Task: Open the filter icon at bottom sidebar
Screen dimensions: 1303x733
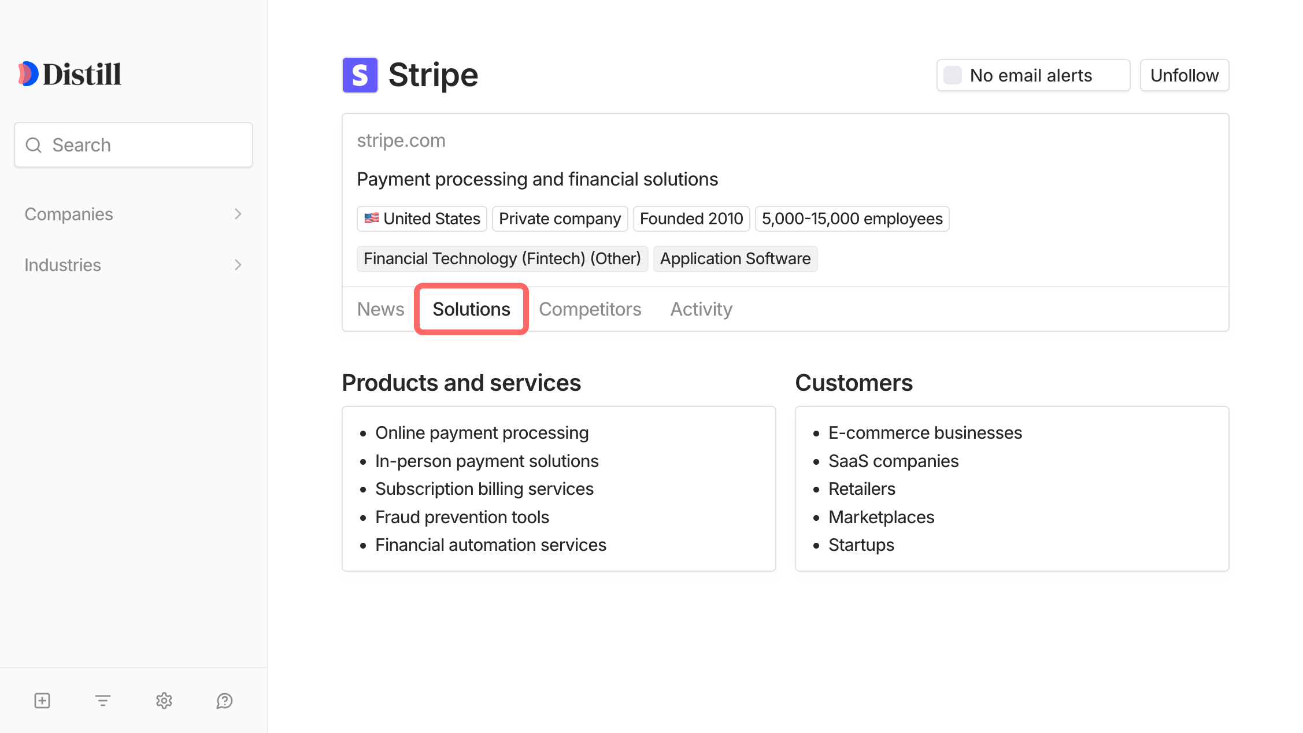Action: tap(102, 701)
